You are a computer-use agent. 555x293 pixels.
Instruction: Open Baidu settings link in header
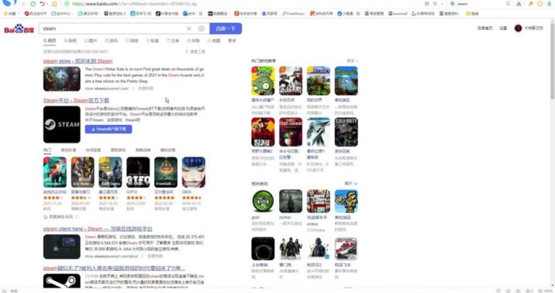point(503,28)
